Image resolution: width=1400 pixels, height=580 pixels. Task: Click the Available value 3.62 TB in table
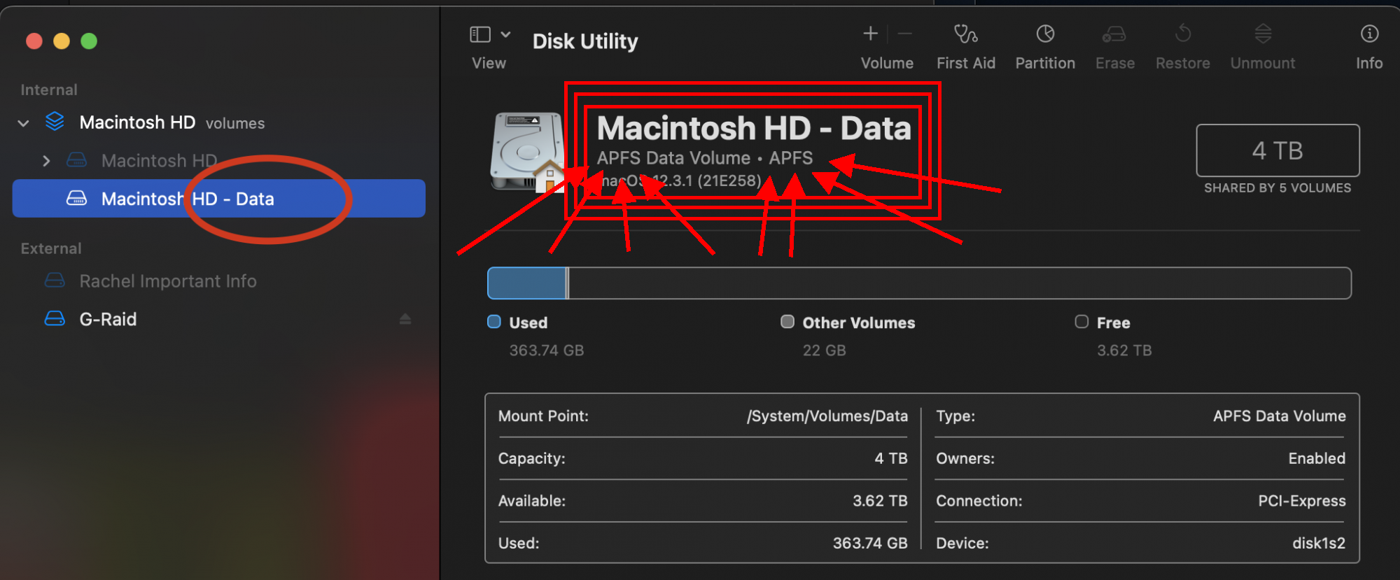click(x=880, y=501)
